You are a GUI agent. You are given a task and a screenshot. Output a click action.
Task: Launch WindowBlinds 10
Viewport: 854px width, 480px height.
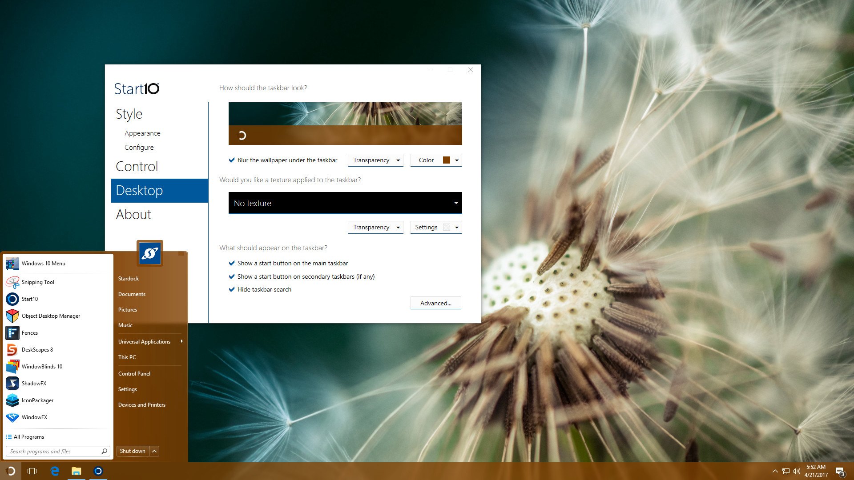click(41, 366)
